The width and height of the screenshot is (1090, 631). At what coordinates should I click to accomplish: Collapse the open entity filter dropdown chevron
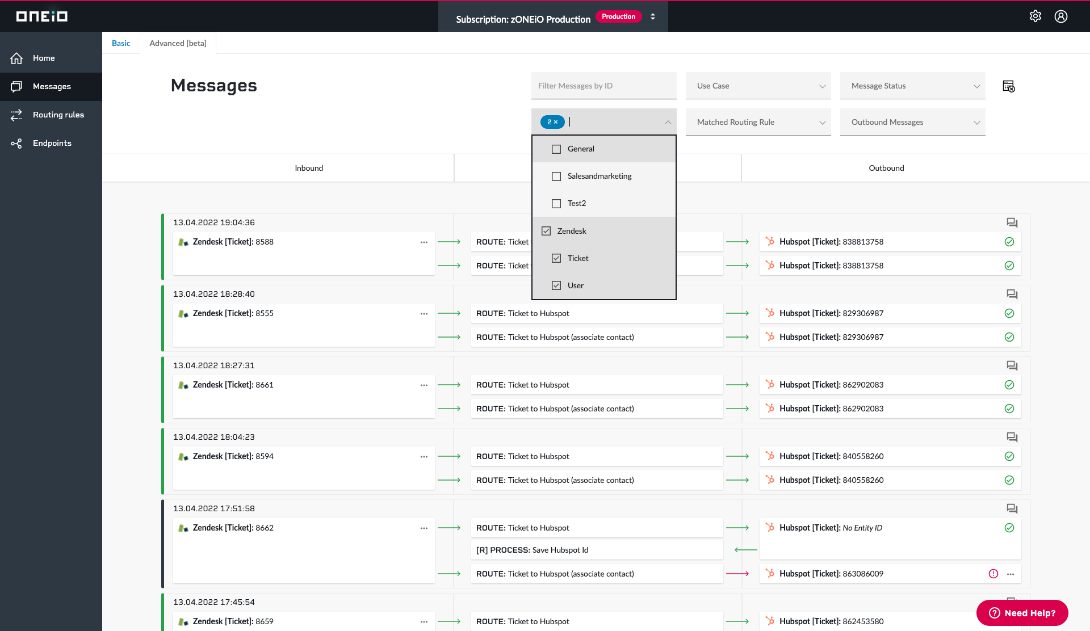point(668,122)
